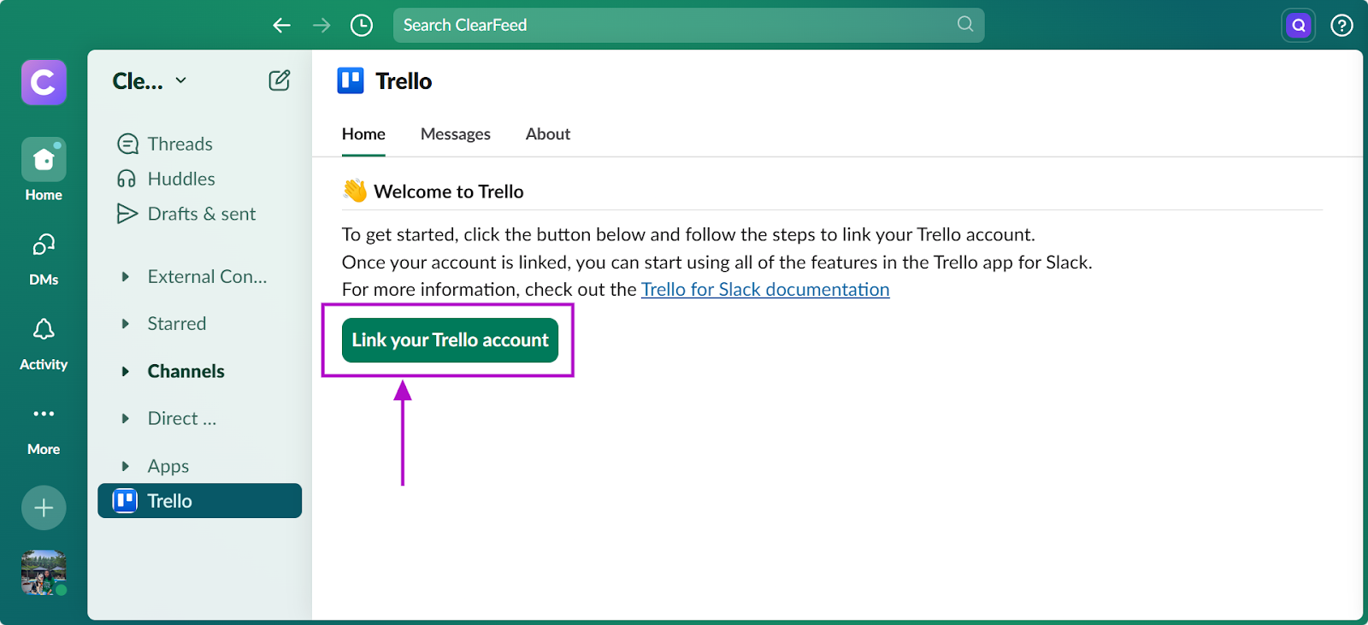Expand the Channels section
1368x625 pixels.
tap(126, 371)
